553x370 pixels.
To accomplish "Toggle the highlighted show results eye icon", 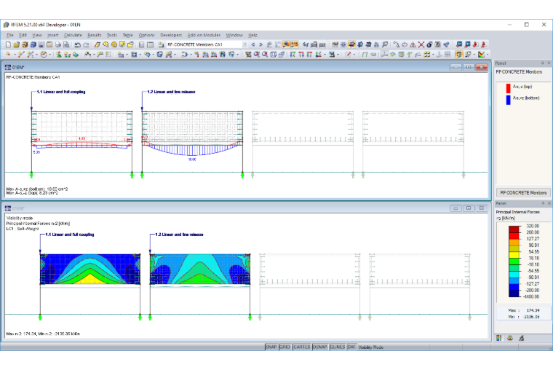I will tap(286, 44).
